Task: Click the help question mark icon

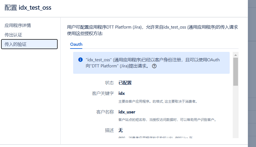Action: 154,66
